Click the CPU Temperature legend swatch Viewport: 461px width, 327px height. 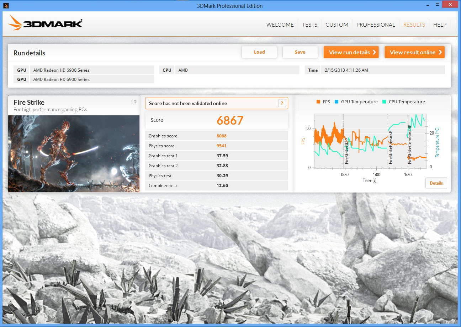(384, 102)
